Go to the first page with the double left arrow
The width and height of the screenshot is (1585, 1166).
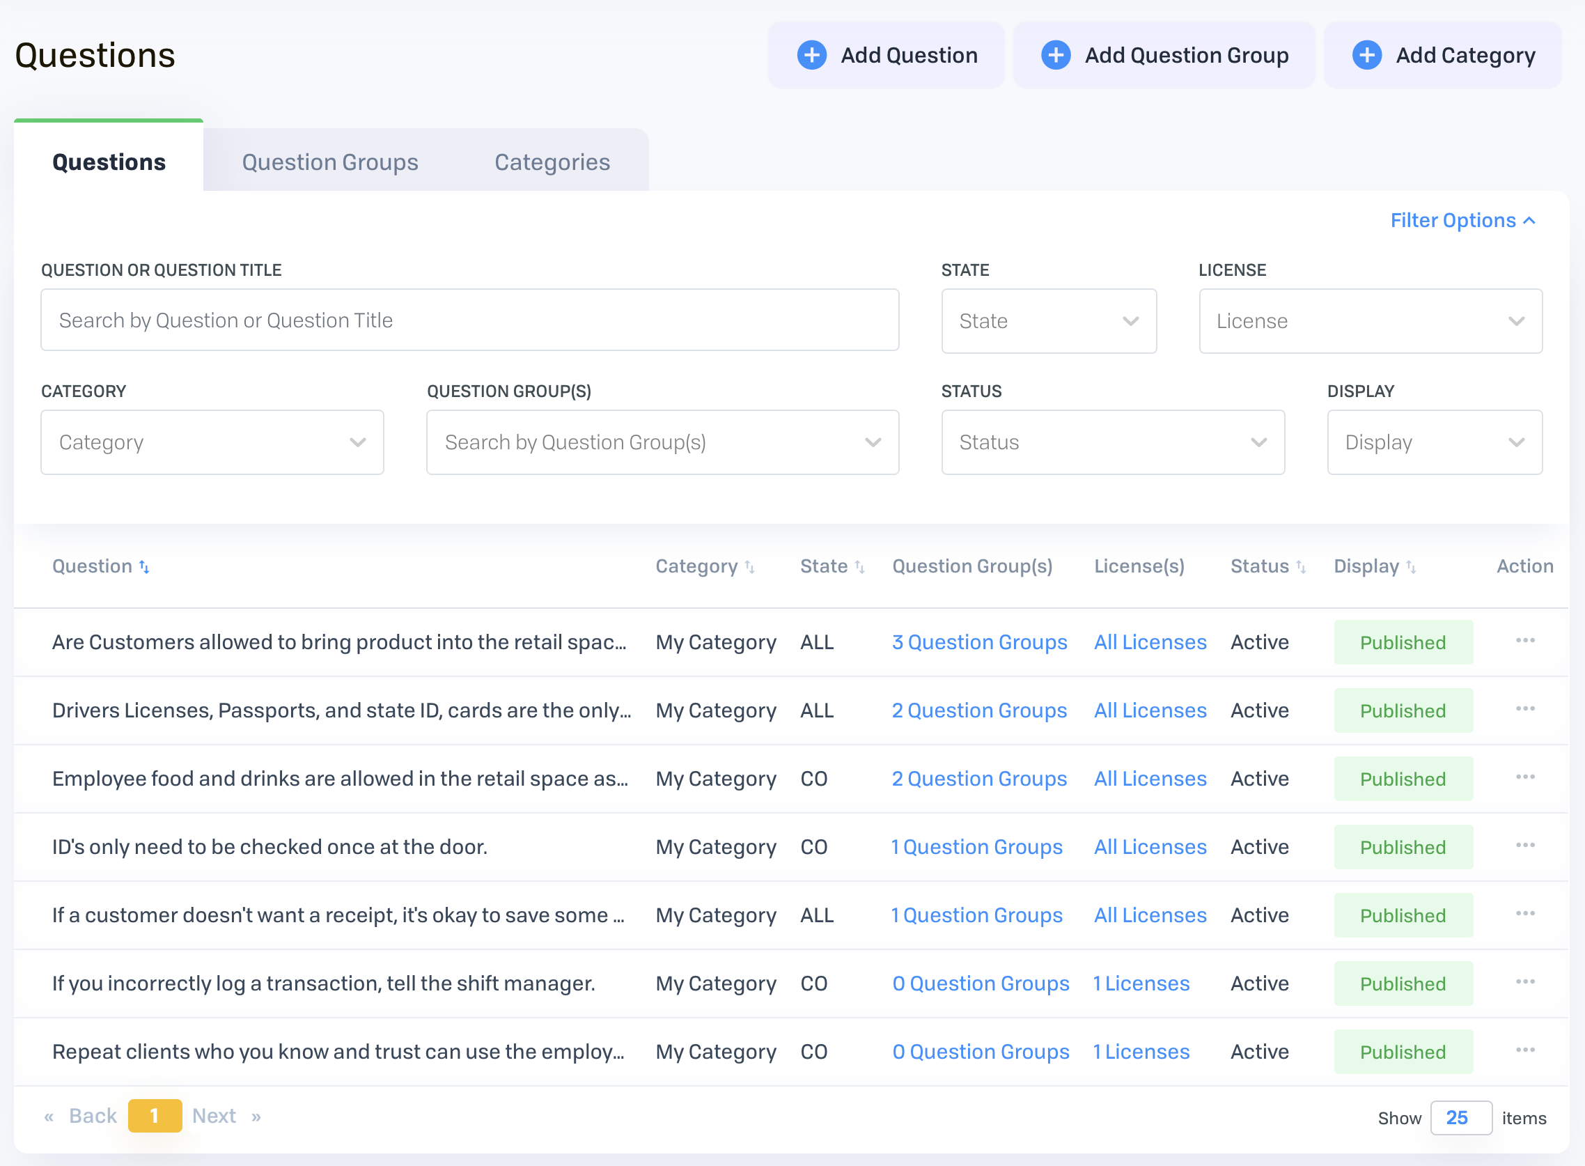49,1117
